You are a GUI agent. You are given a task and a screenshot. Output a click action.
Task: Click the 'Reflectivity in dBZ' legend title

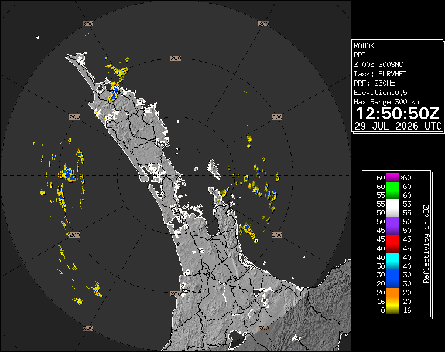click(426, 244)
